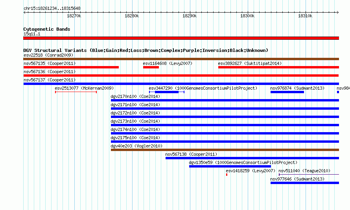Click the left arrow of the ruler
350x210 pixels.
point(24,13)
